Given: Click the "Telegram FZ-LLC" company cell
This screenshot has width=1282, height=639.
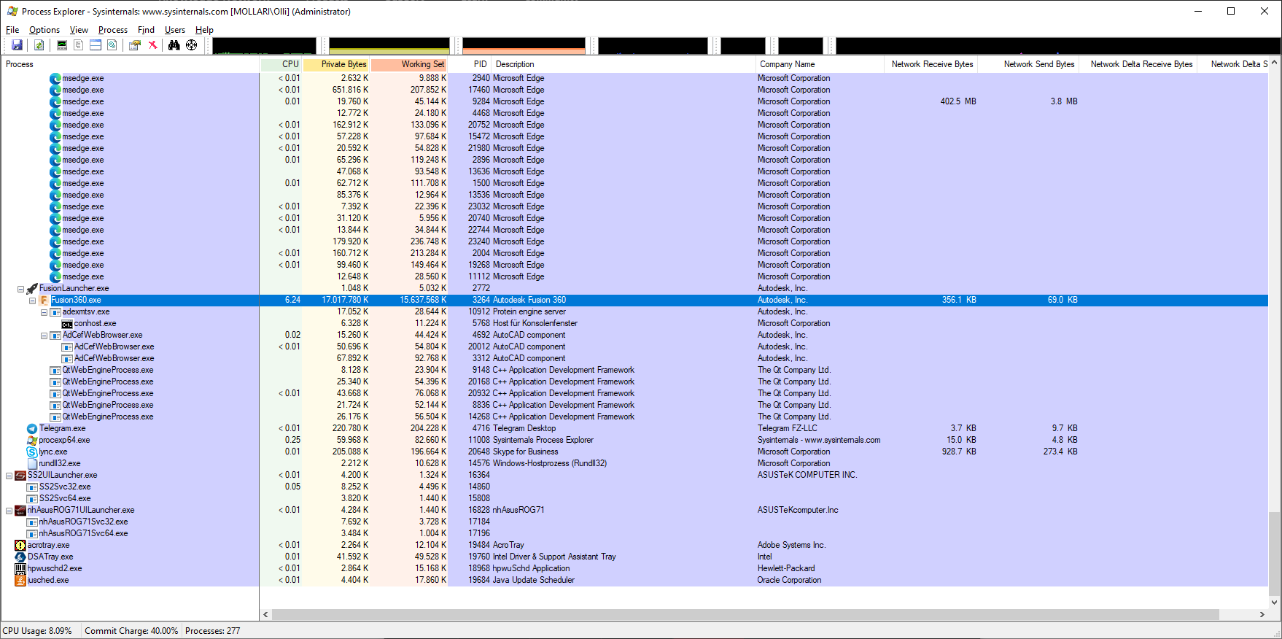Looking at the screenshot, I should (788, 428).
